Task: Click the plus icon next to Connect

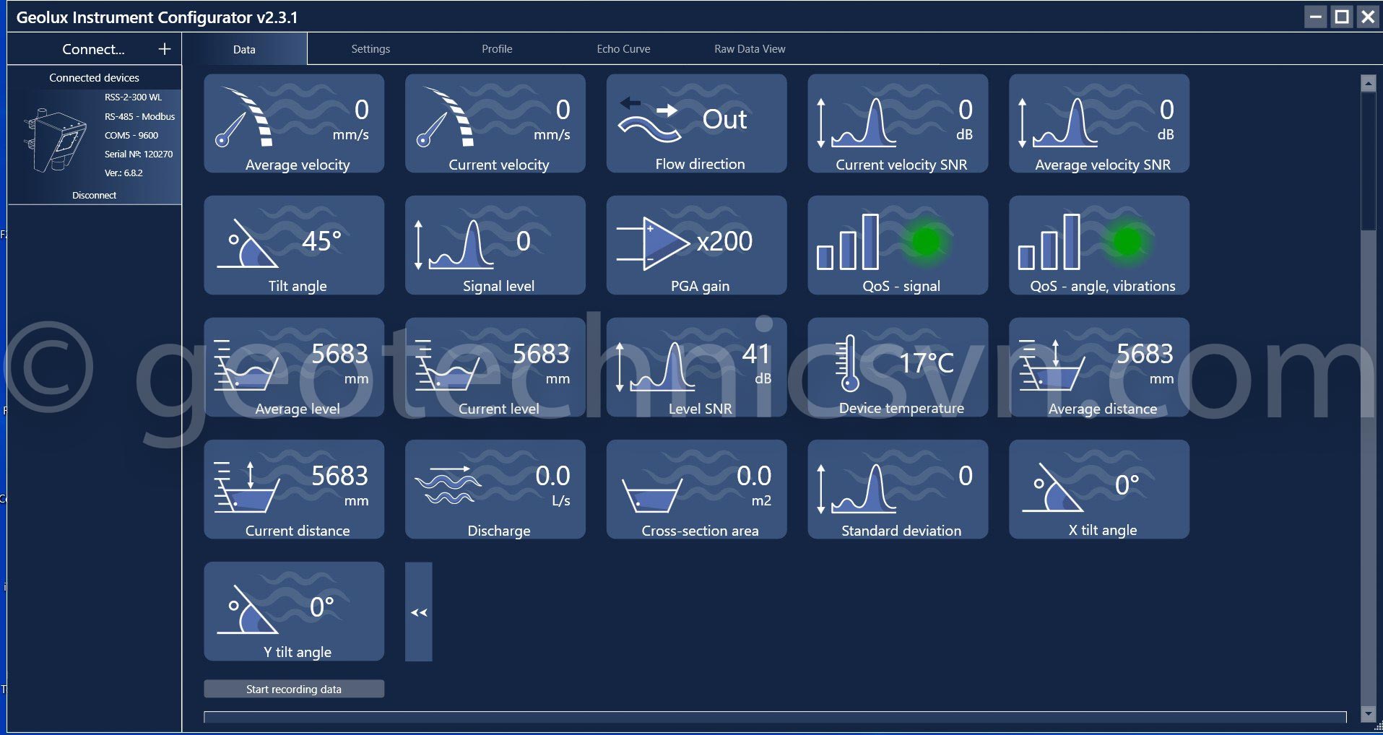Action: 165,49
